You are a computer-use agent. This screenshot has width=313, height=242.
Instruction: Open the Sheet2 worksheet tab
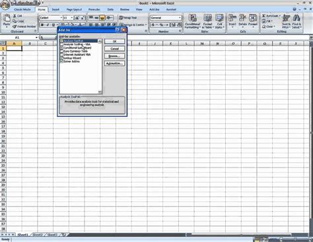(38, 235)
